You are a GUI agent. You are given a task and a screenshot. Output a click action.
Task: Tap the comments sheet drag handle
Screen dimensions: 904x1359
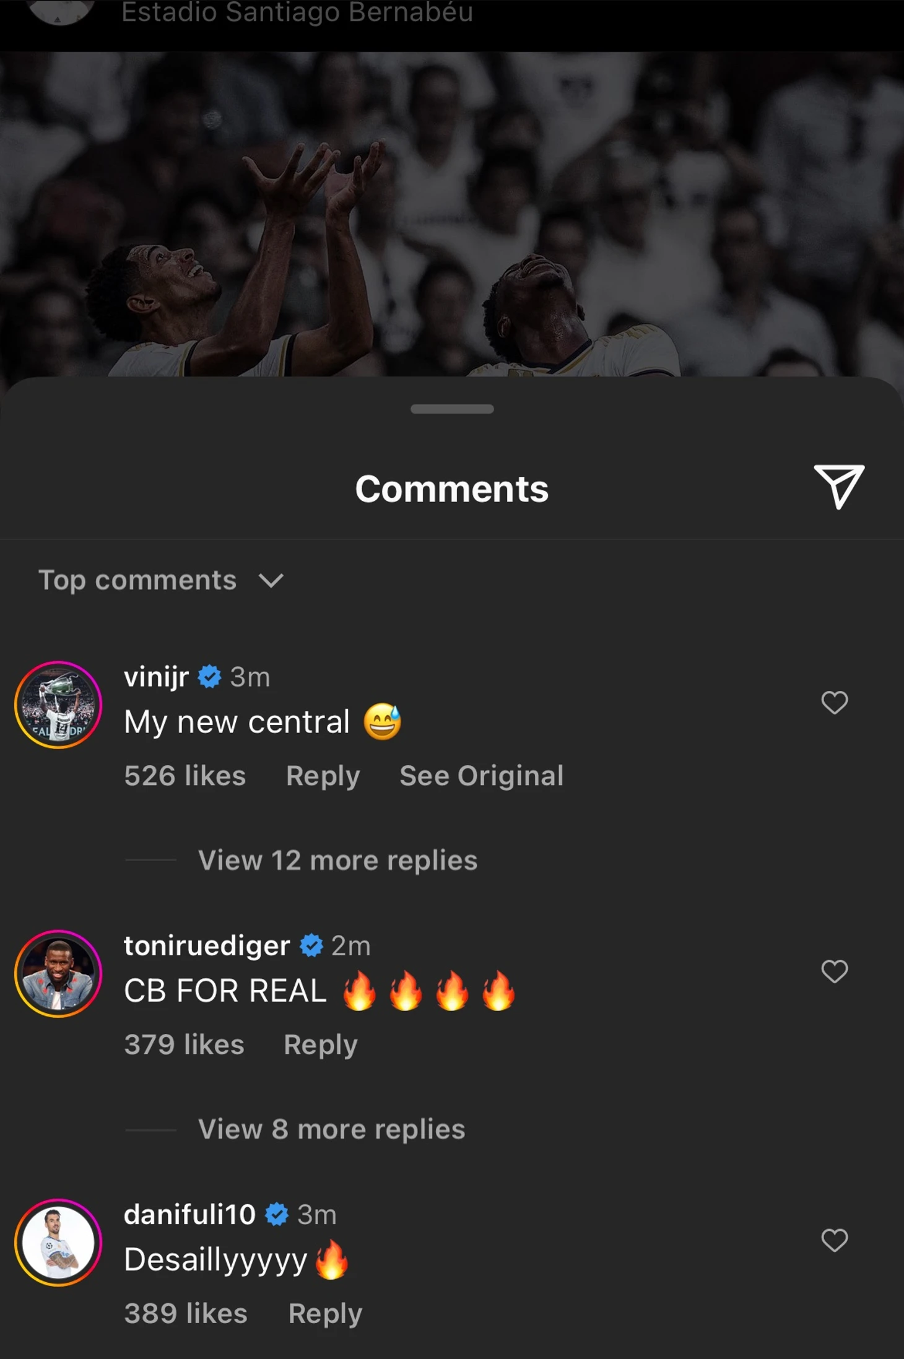coord(452,409)
